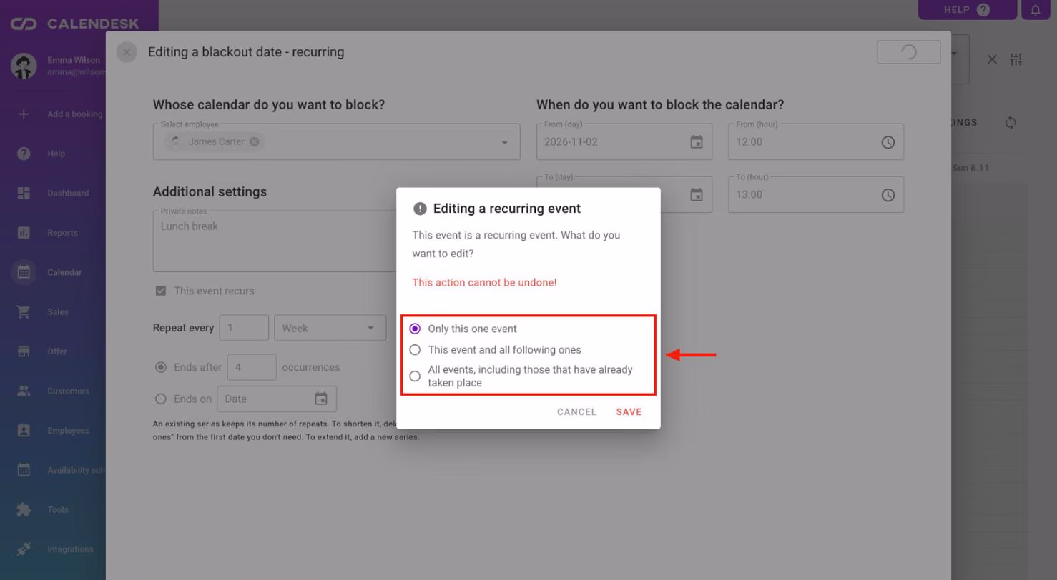Expand the Select employee dropdown
The image size is (1057, 580).
tap(505, 143)
